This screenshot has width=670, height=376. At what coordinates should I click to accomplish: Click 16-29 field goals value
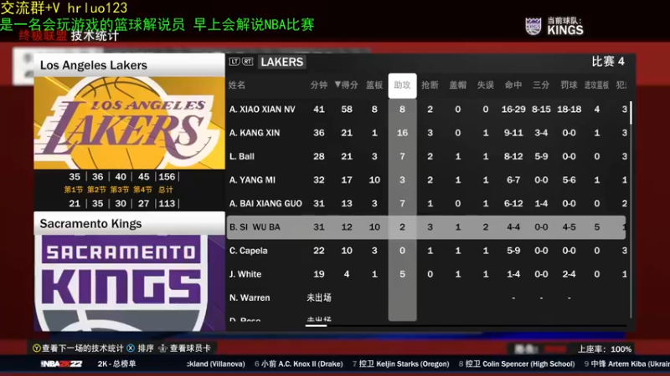[513, 109]
